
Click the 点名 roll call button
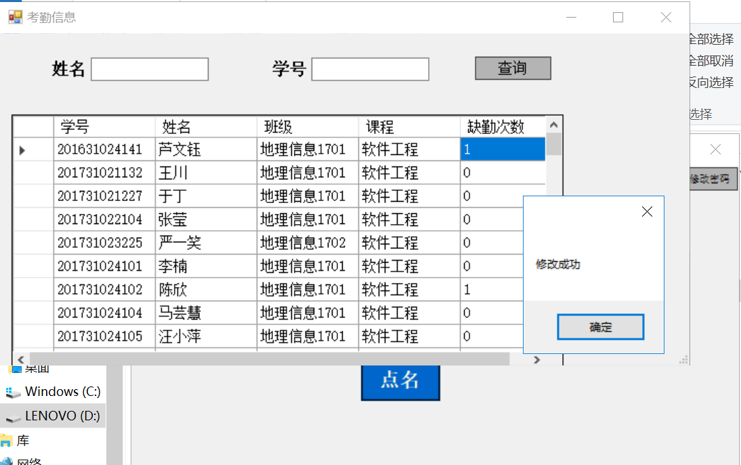click(x=400, y=380)
